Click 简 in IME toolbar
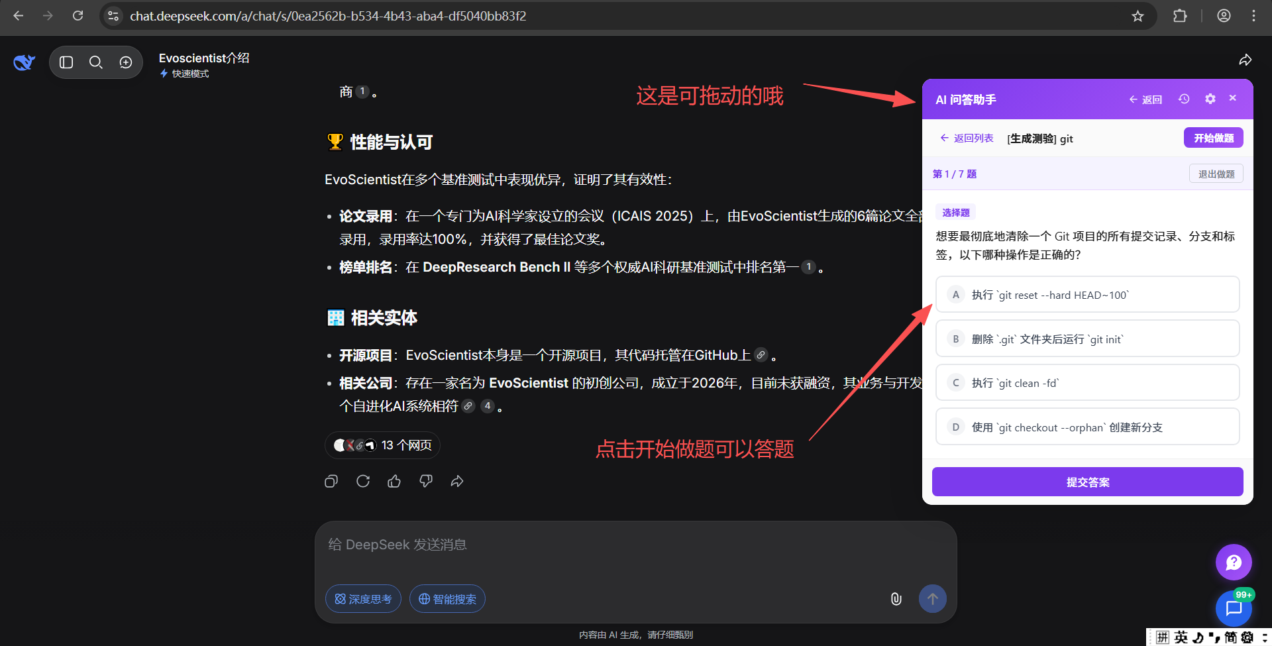 click(1230, 637)
